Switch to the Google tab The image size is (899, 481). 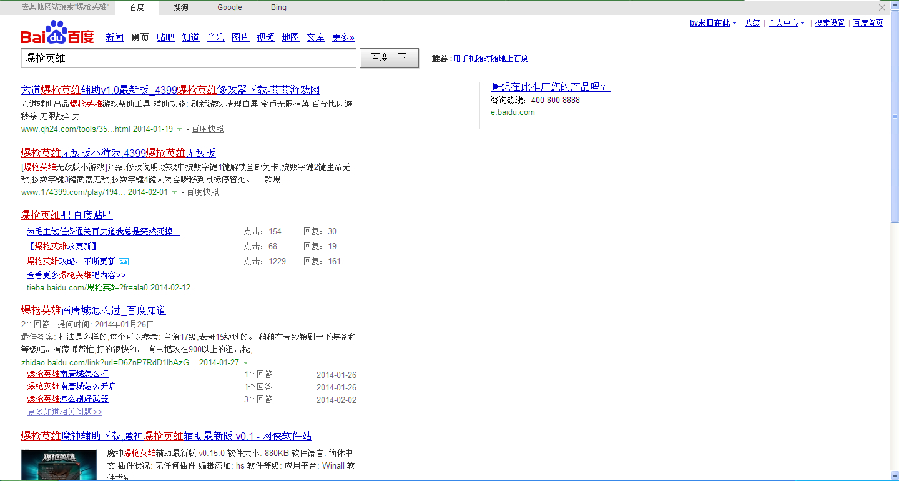coord(230,7)
